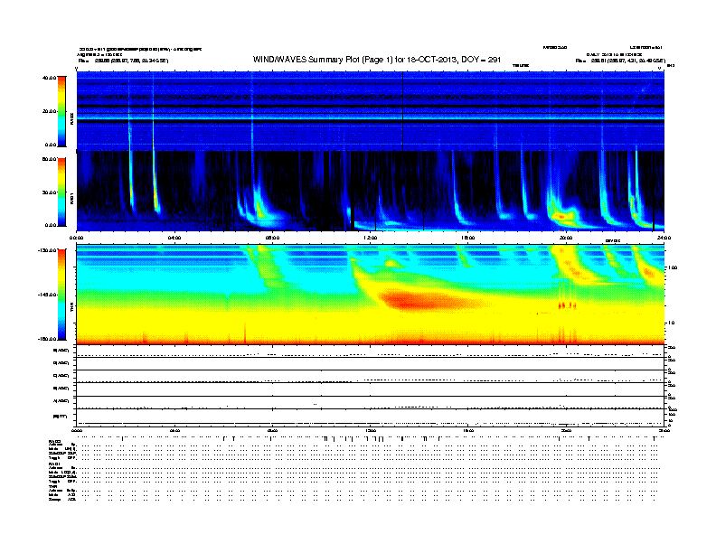The height and width of the screenshot is (553, 716).
Task: Click the 100 label on TNR right axis
Action: (672, 267)
